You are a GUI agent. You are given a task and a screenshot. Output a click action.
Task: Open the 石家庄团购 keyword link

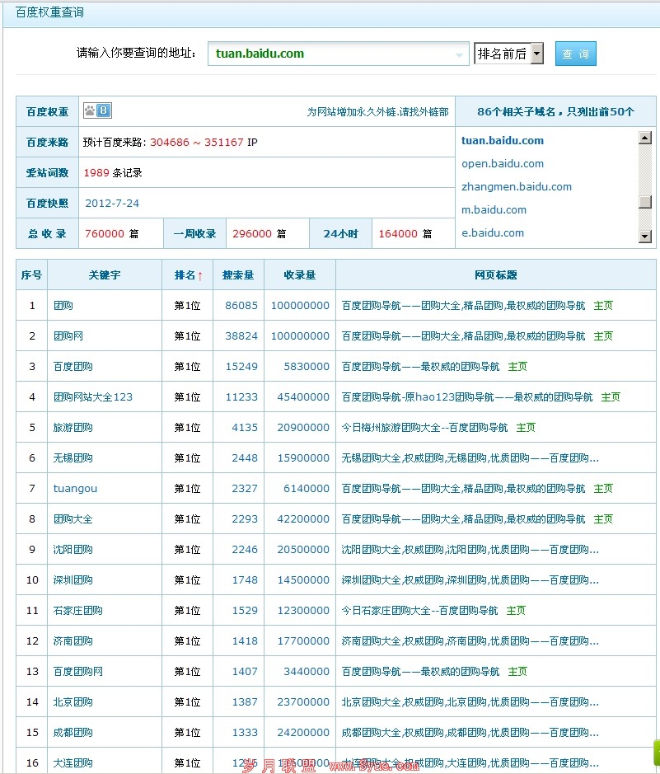point(78,611)
